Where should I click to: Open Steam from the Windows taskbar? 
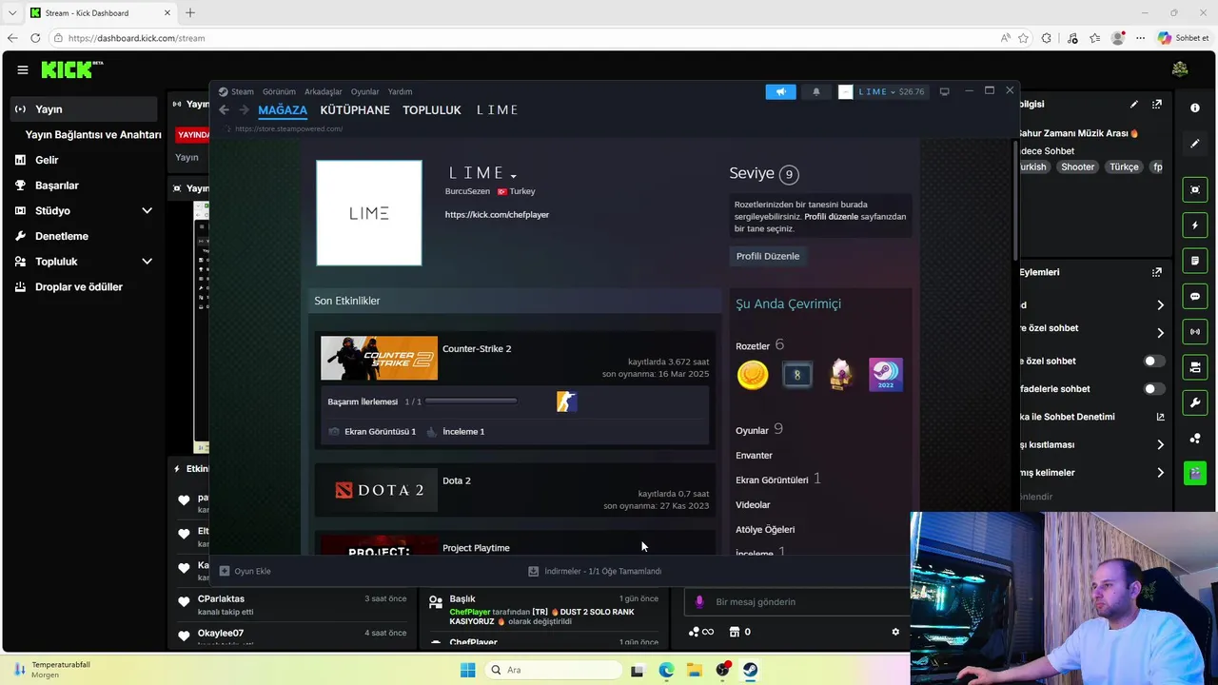click(x=750, y=670)
